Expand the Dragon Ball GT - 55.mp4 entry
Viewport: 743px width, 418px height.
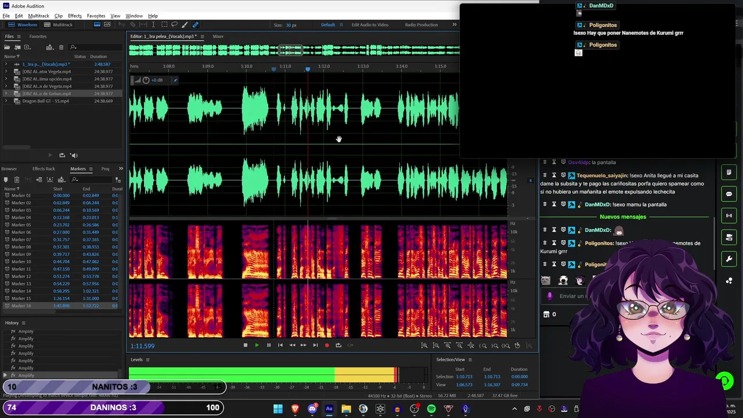6,101
